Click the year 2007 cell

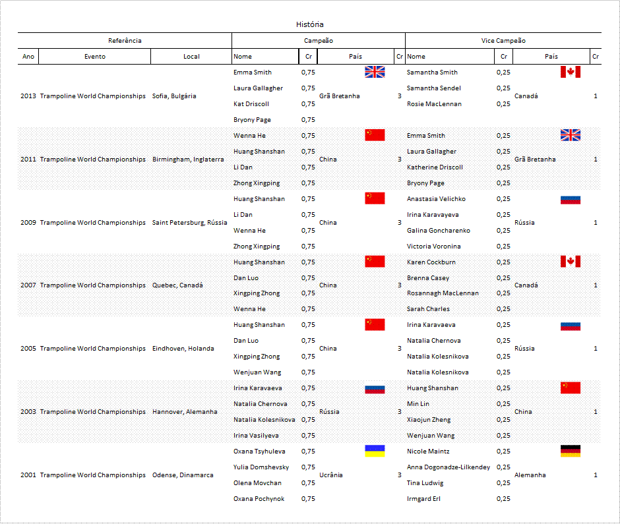pyautogui.click(x=28, y=285)
